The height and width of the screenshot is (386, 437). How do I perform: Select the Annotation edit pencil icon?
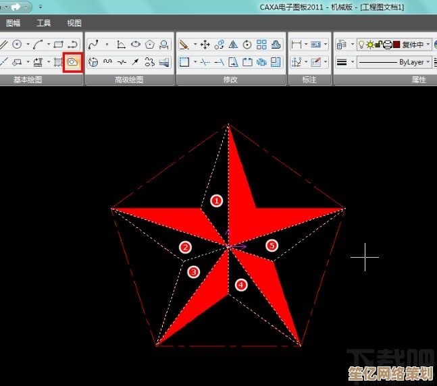pos(316,62)
